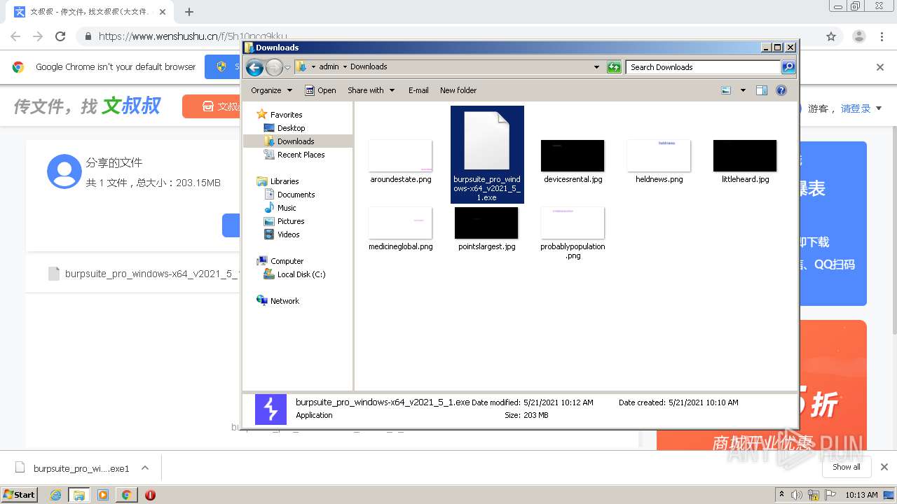Open Windows Media Player from the taskbar

(x=103, y=495)
